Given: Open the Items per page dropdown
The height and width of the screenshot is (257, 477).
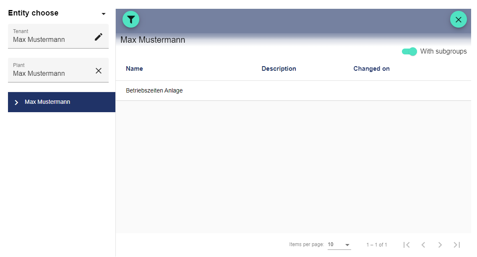Looking at the screenshot, I should (339, 245).
